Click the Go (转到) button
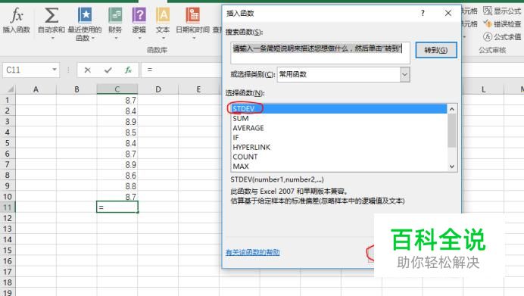This screenshot has height=296, width=524. tap(435, 50)
